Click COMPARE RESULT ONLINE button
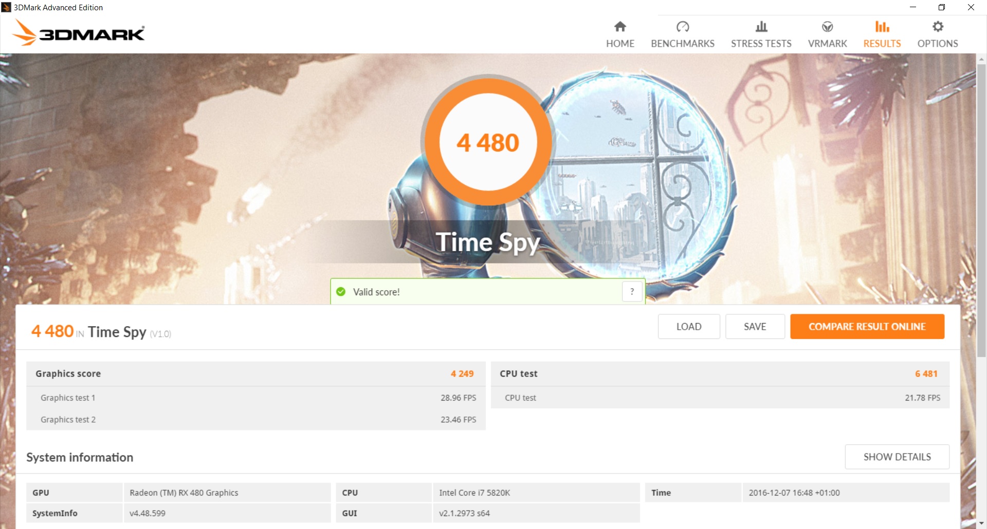This screenshot has width=987, height=529. click(x=867, y=327)
